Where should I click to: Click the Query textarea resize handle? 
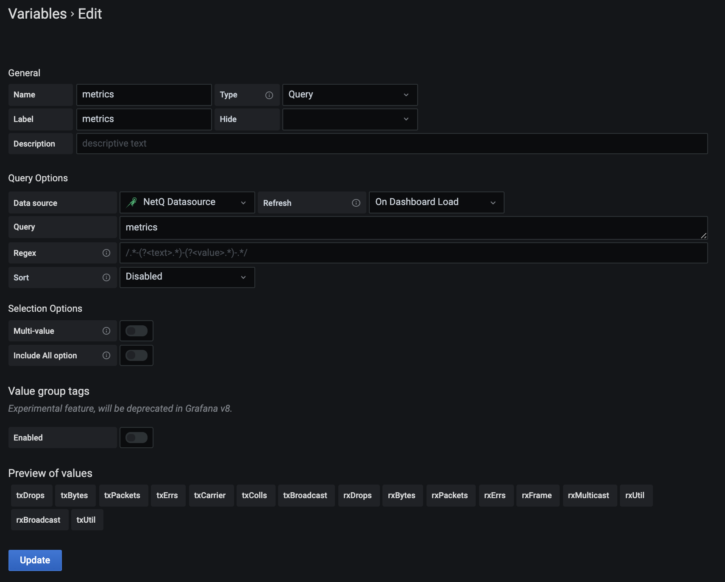pos(703,236)
